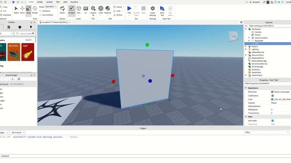Expand the StarterPlayer node
Viewport: 291px width, 163px height.
(246, 76)
